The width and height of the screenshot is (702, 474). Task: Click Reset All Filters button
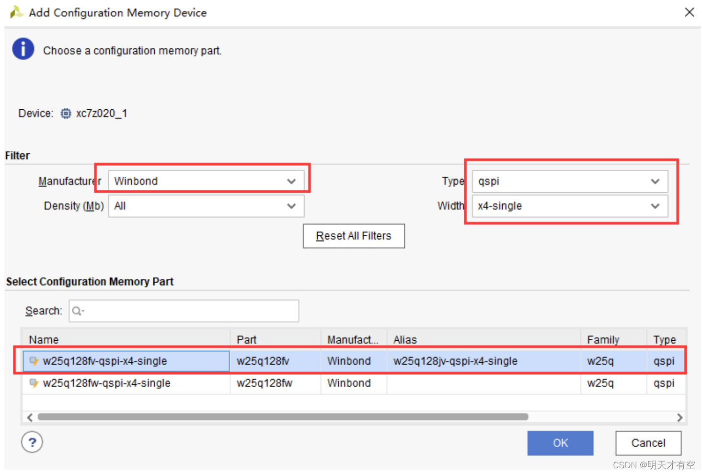click(354, 236)
